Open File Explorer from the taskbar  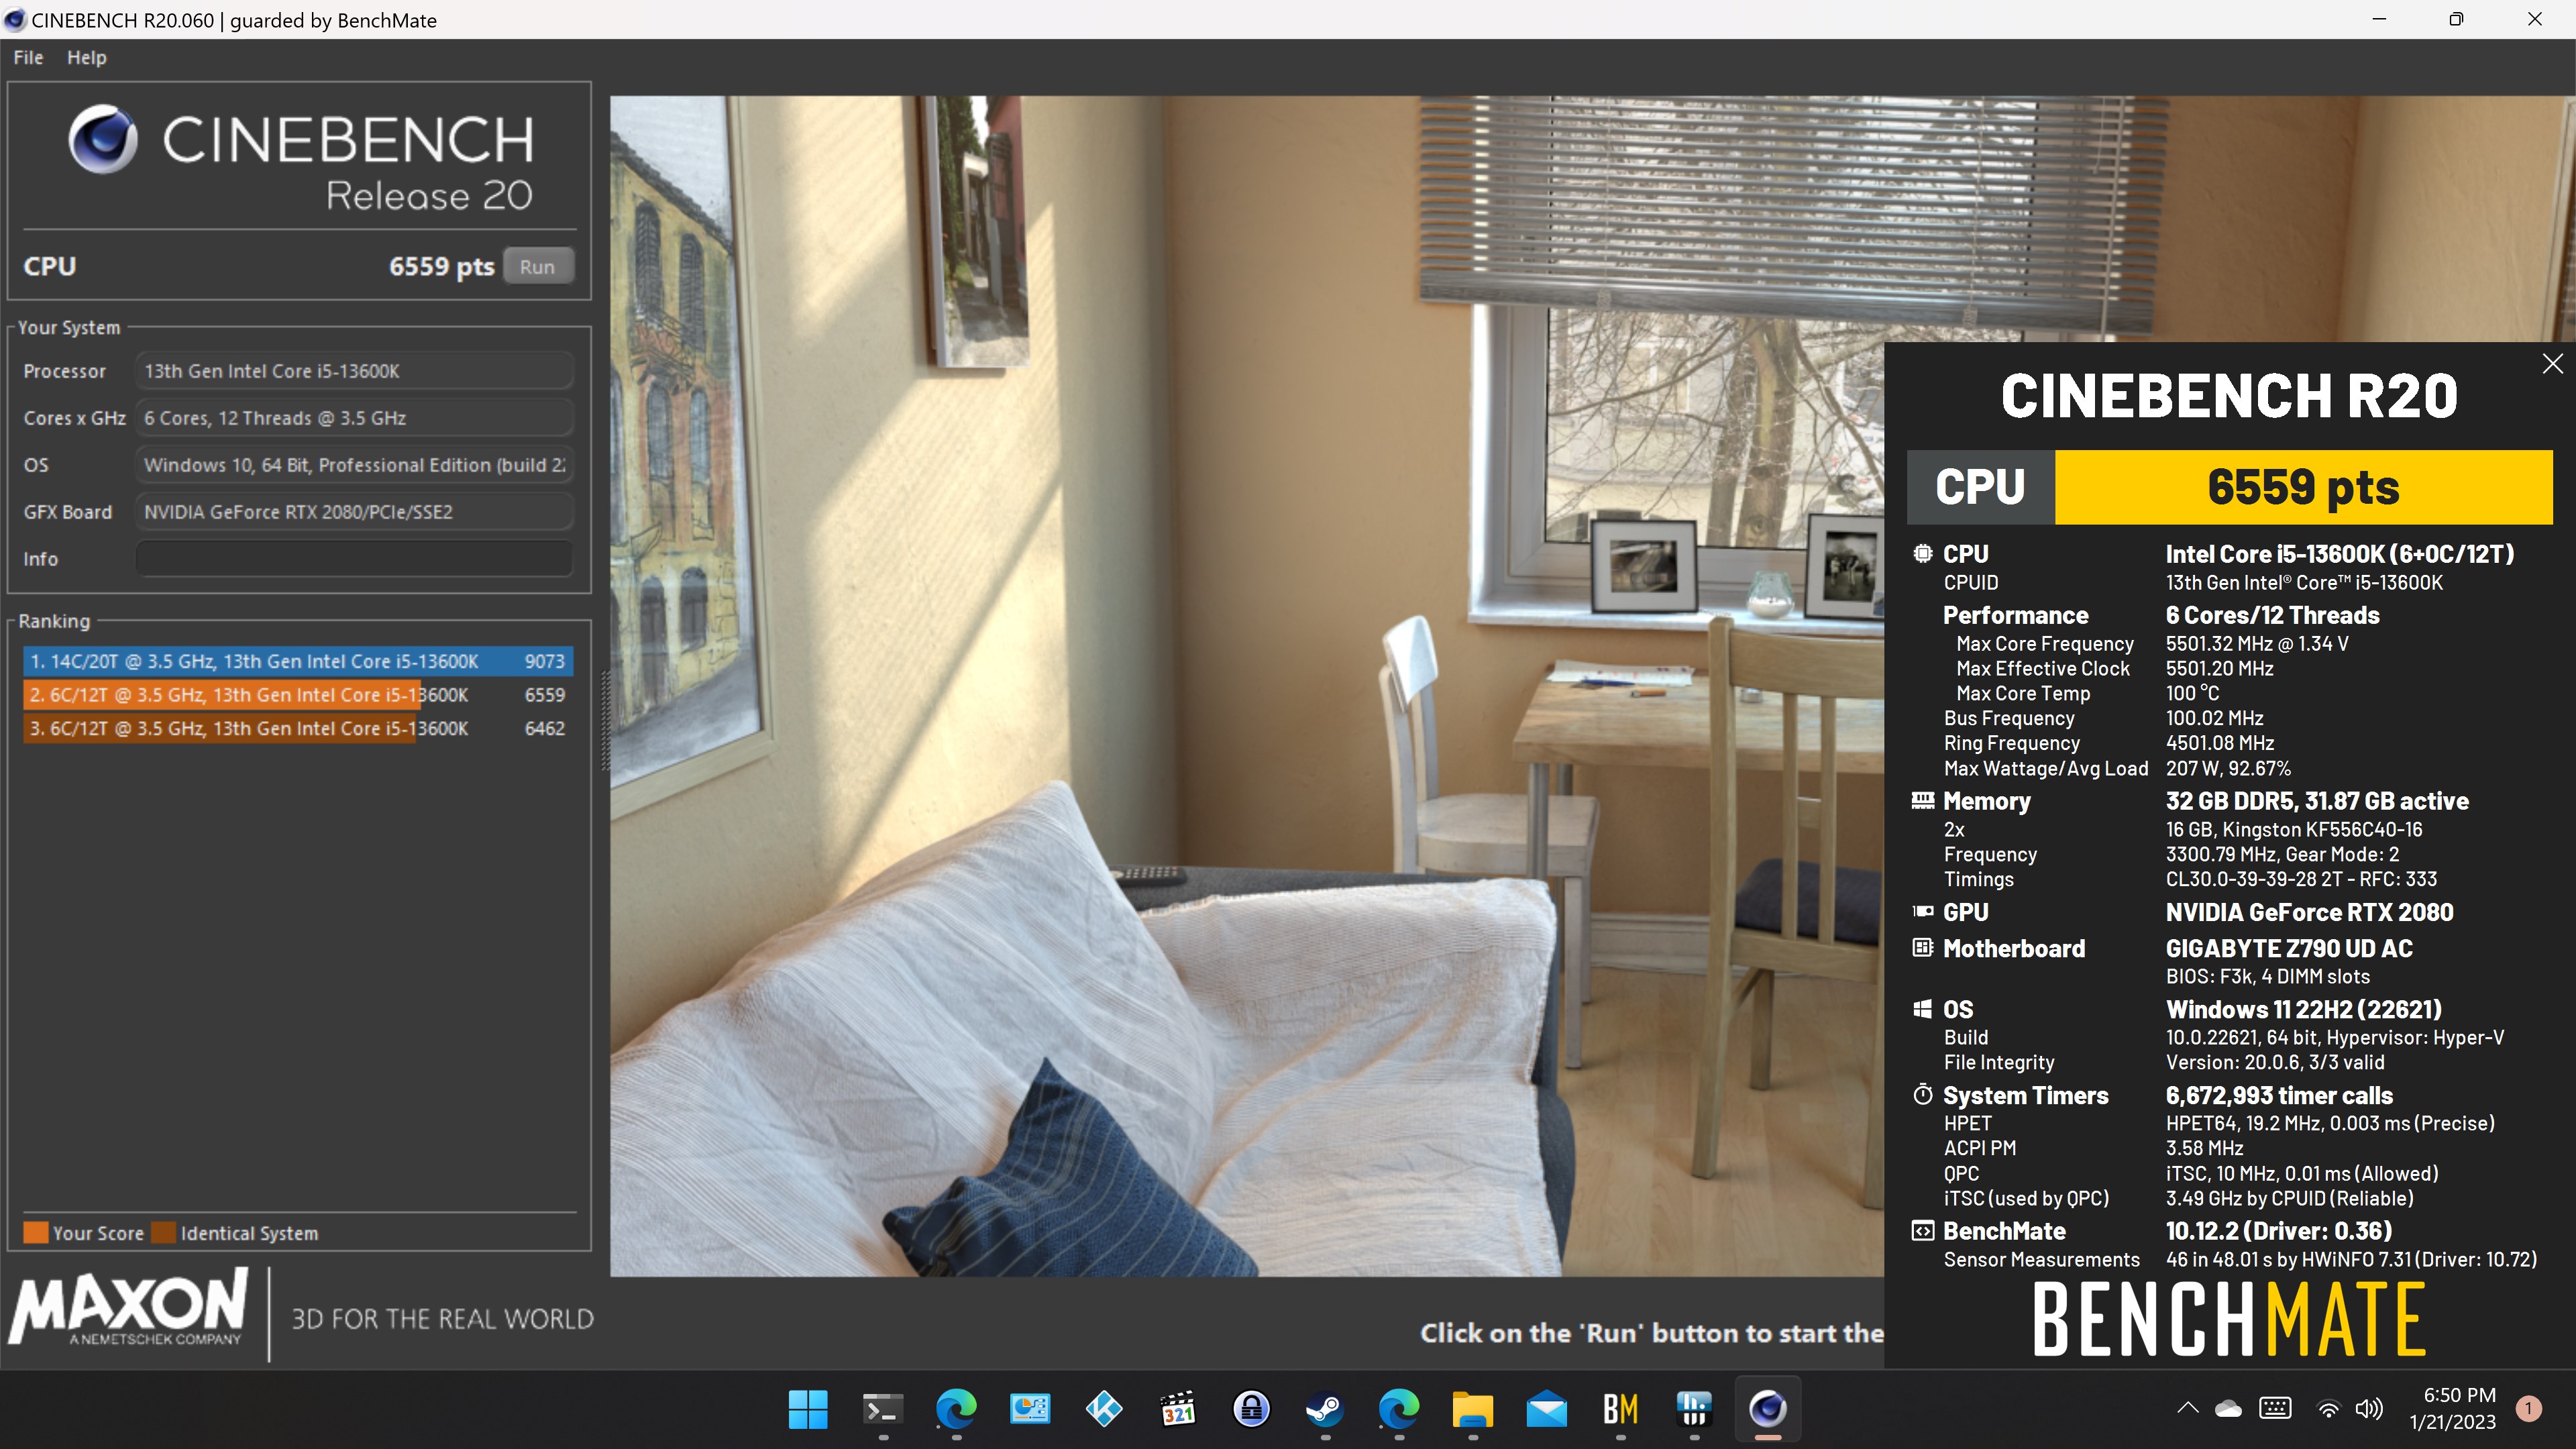(x=1472, y=1409)
